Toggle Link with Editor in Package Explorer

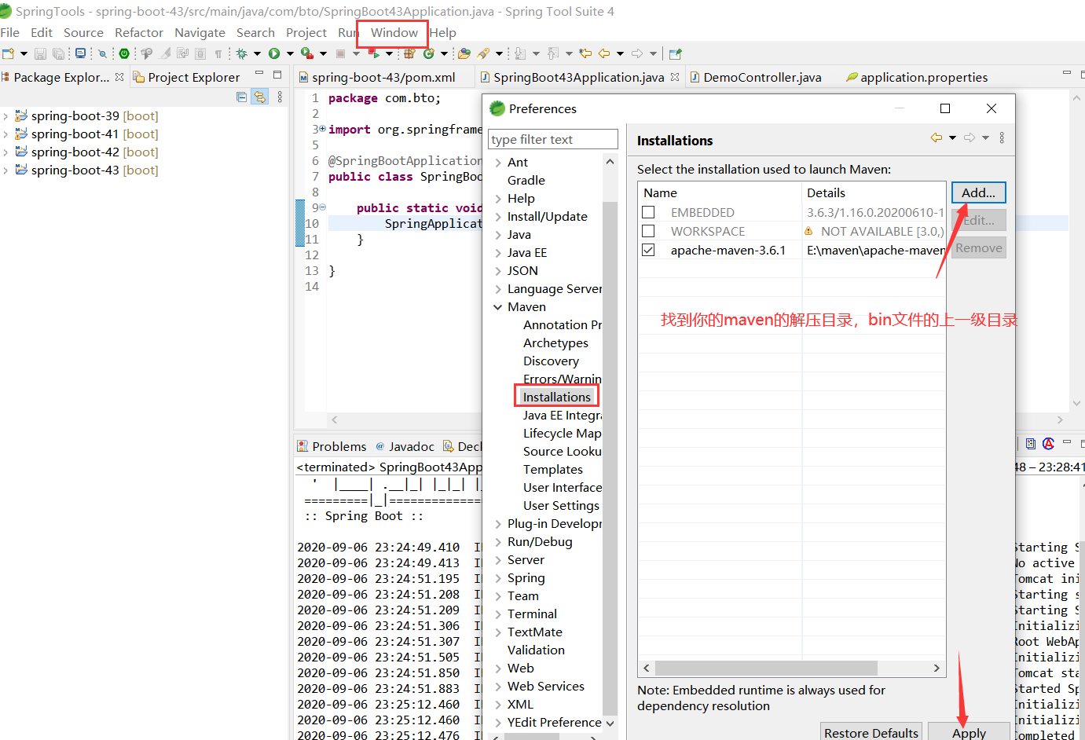pos(259,97)
